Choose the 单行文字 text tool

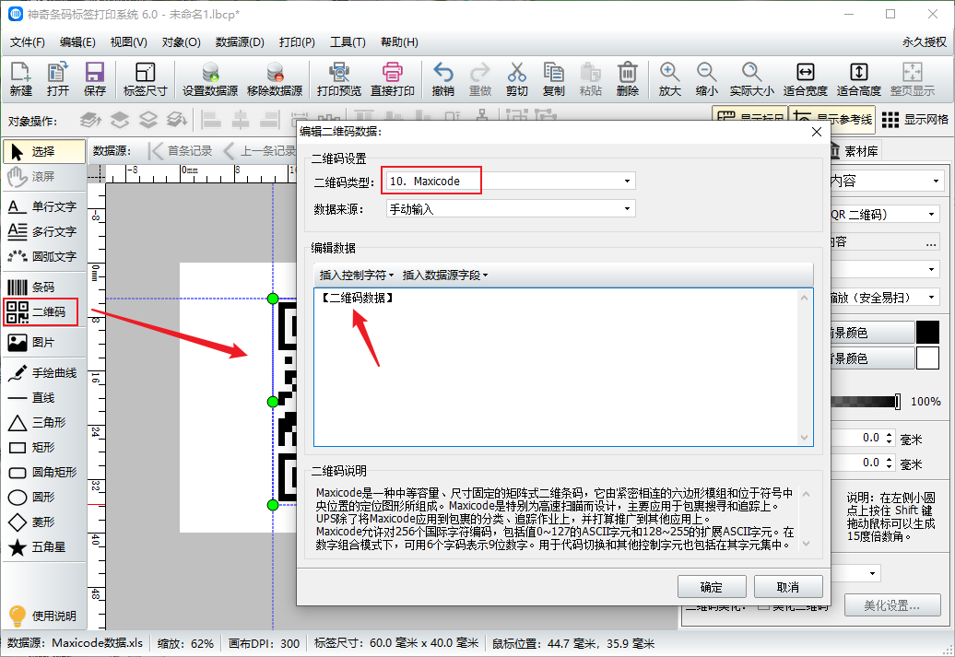click(x=42, y=207)
